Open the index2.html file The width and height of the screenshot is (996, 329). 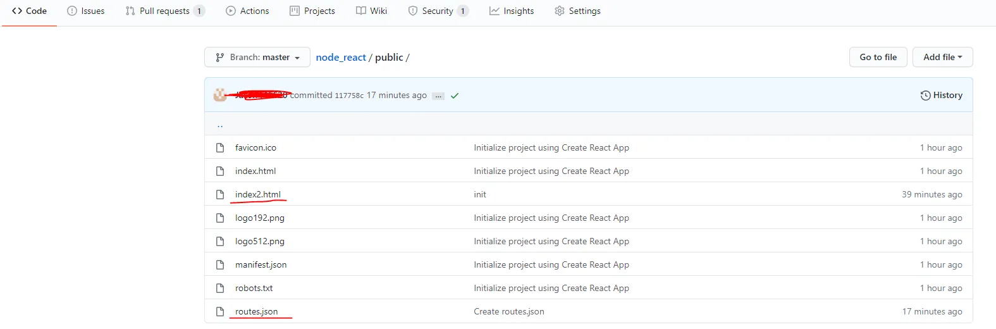[x=258, y=194]
